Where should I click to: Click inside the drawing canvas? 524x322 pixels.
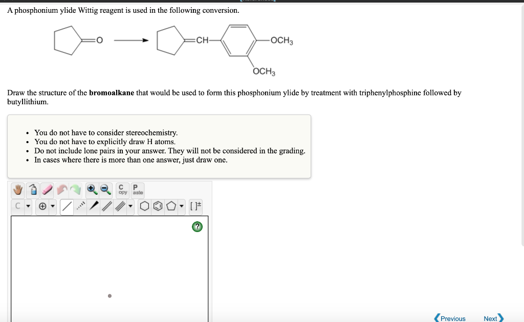click(110, 269)
